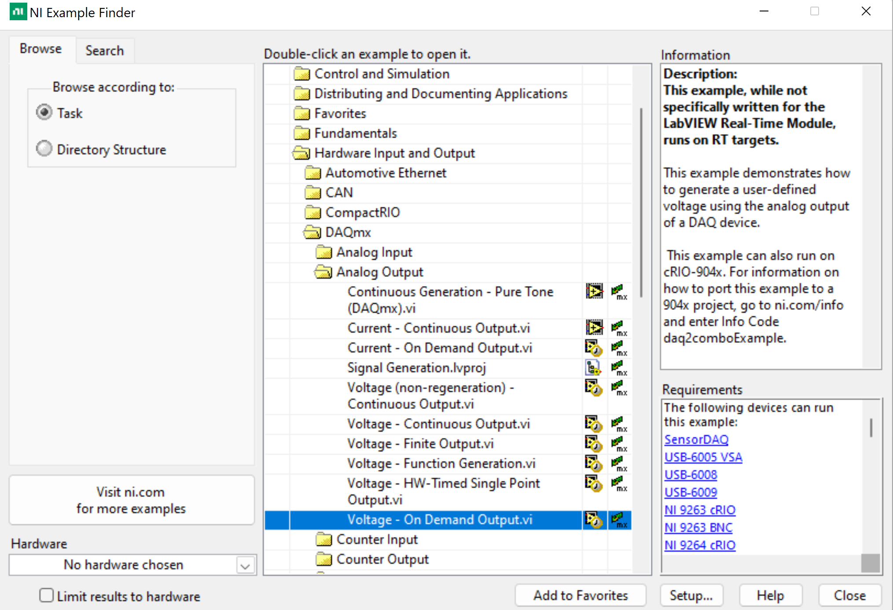
Task: Click DAQmx icon beside Current - Continuous Output.vi
Action: pos(619,328)
